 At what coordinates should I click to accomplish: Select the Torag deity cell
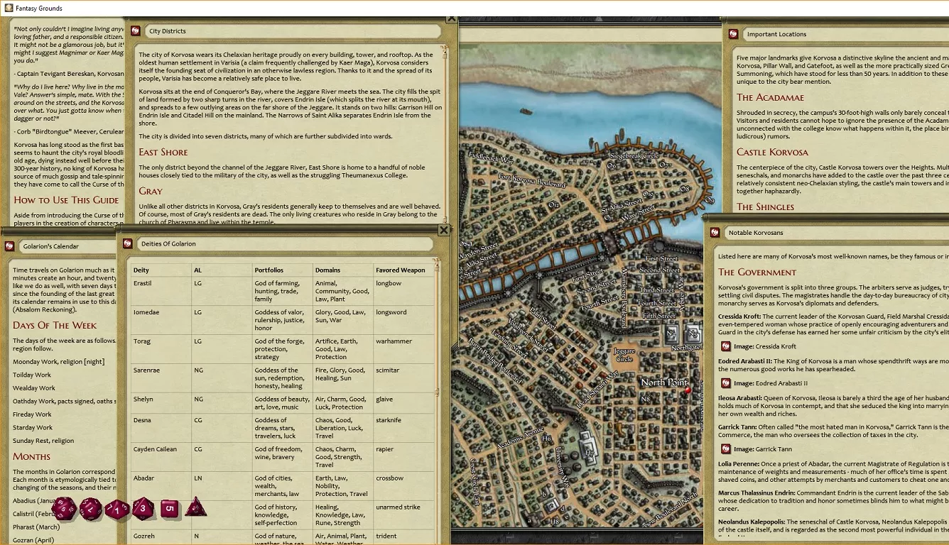[x=161, y=349]
